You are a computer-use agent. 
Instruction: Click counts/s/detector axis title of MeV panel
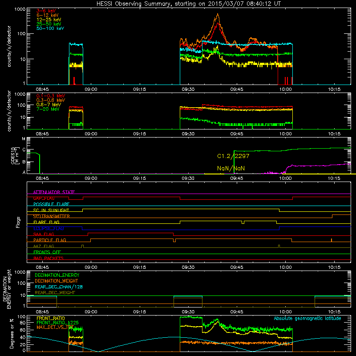click(x=9, y=111)
